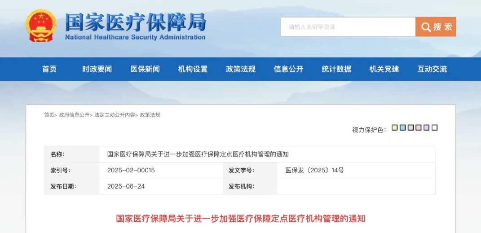Open the 时政要闻 menu item
The image size is (481, 233).
point(97,69)
